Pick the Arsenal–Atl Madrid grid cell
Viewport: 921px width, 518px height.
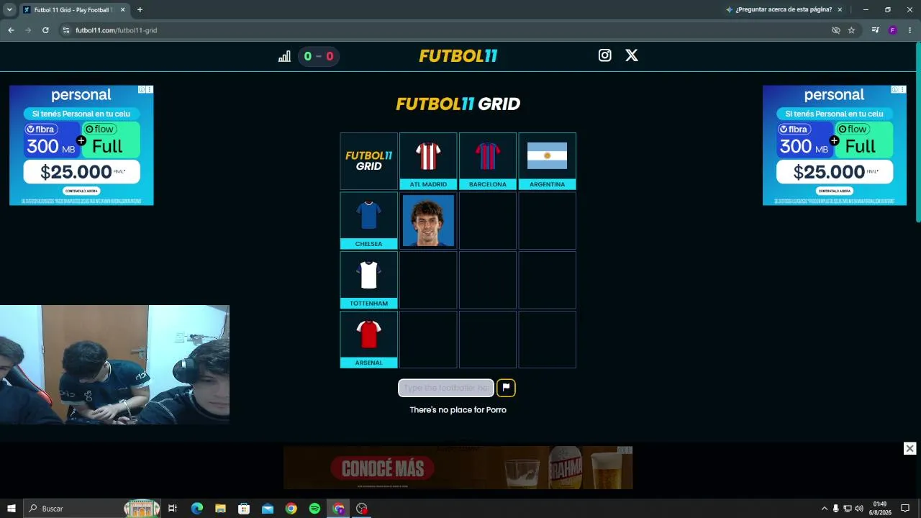428,340
